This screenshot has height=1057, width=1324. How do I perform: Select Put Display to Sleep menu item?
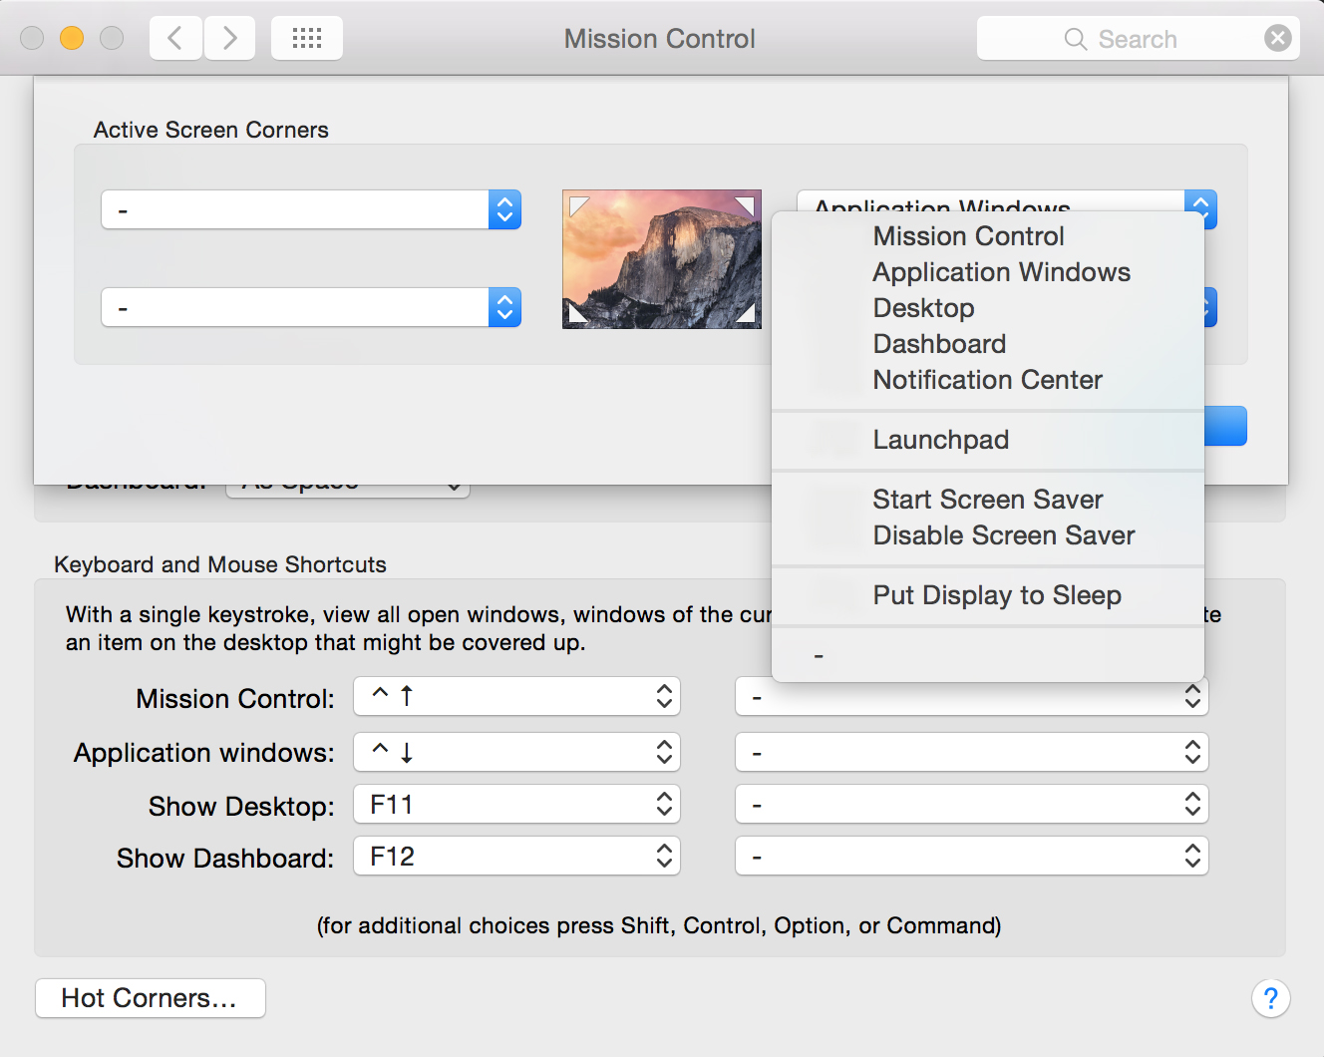click(988, 595)
